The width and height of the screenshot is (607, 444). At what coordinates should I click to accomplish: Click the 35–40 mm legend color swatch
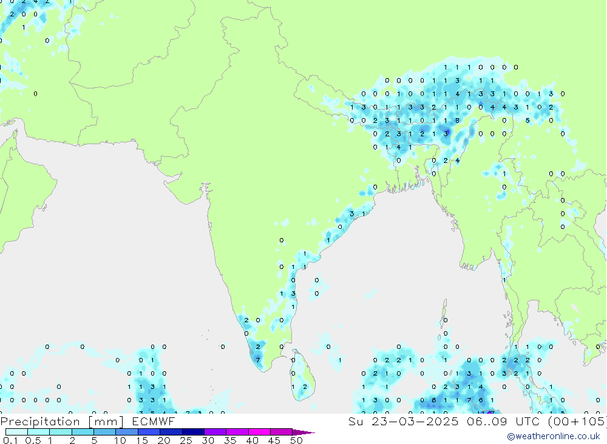point(237,432)
